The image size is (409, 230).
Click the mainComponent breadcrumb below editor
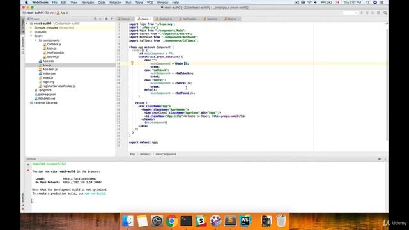[x=166, y=154]
